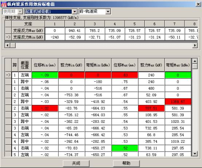This screenshot has height=168, width=202.
Task: Click the 弯矩Max(kNm) column header
Action: coord(178,65)
